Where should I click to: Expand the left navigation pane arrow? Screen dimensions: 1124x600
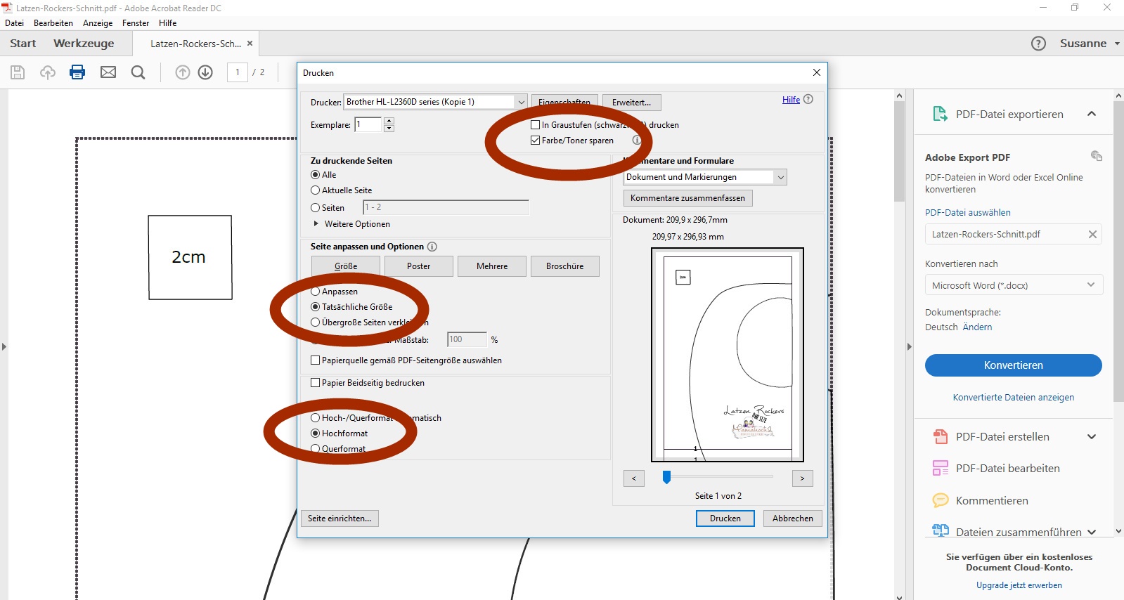[4, 346]
